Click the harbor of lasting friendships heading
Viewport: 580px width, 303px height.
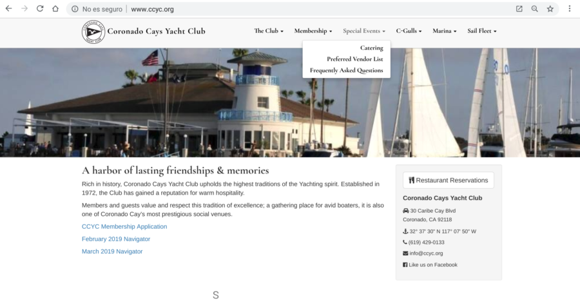[x=175, y=171]
